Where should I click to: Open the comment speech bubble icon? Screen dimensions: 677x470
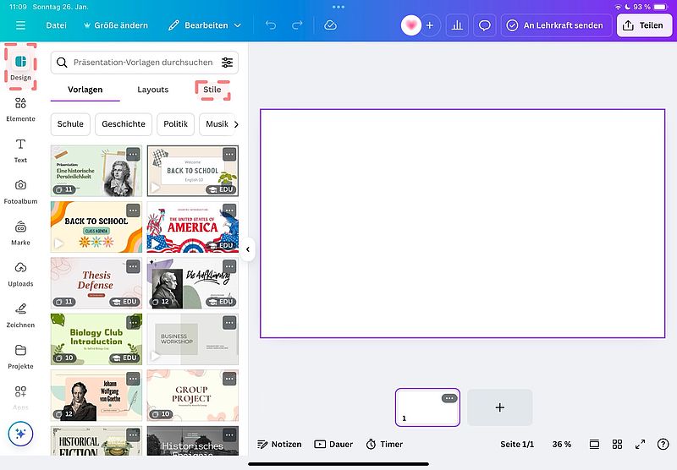point(485,25)
